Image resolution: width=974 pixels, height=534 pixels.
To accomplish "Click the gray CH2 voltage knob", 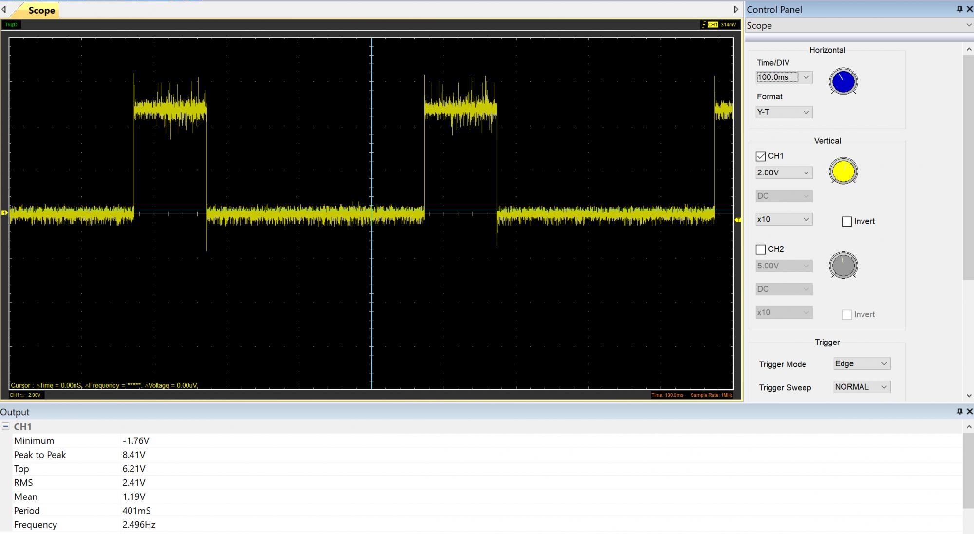I will (x=843, y=266).
